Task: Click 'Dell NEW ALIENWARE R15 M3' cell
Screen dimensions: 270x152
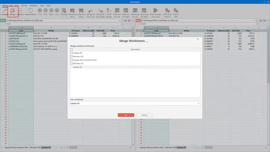Action: 51,38
